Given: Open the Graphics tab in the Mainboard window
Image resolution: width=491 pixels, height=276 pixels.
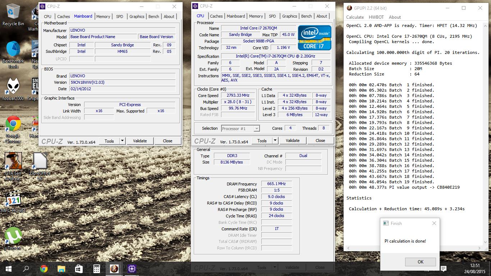Looking at the screenshot, I should coord(137,17).
